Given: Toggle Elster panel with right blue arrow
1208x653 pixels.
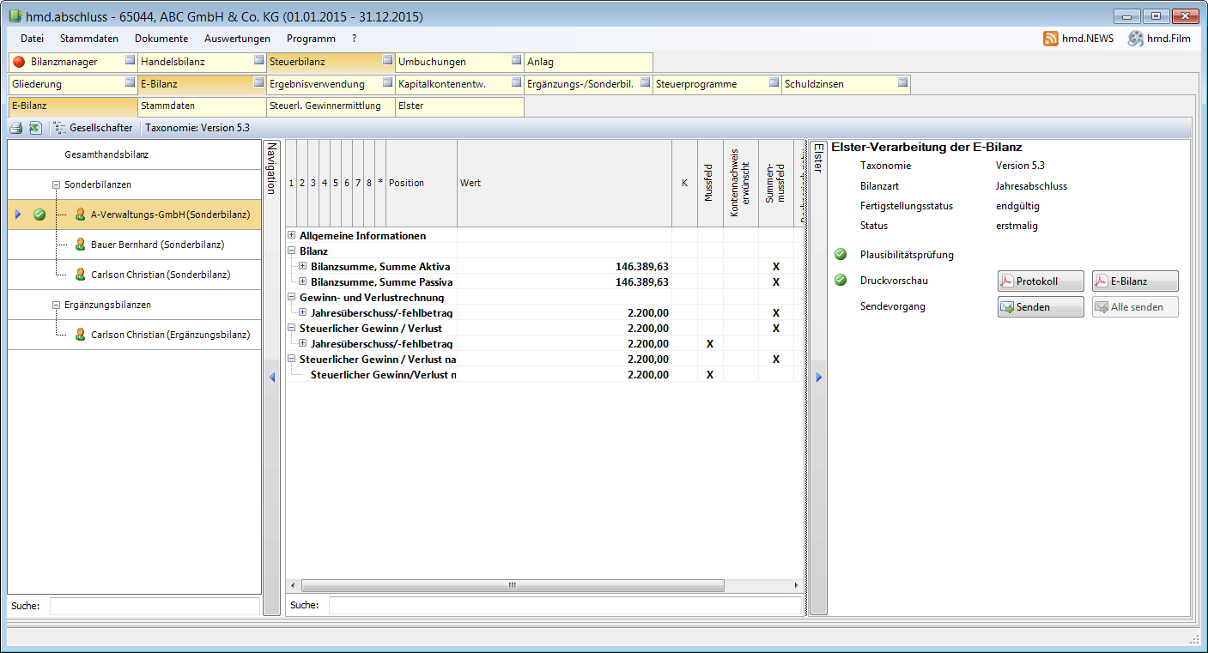Looking at the screenshot, I should tap(818, 378).
